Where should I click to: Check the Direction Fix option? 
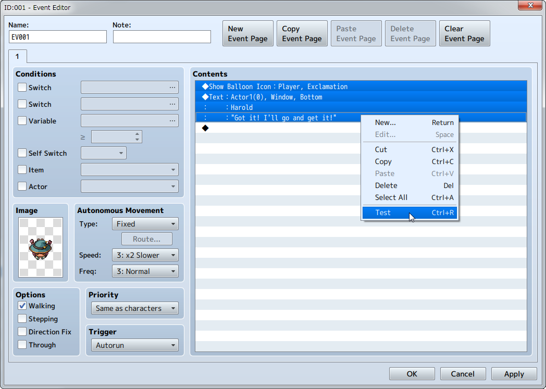(x=22, y=332)
